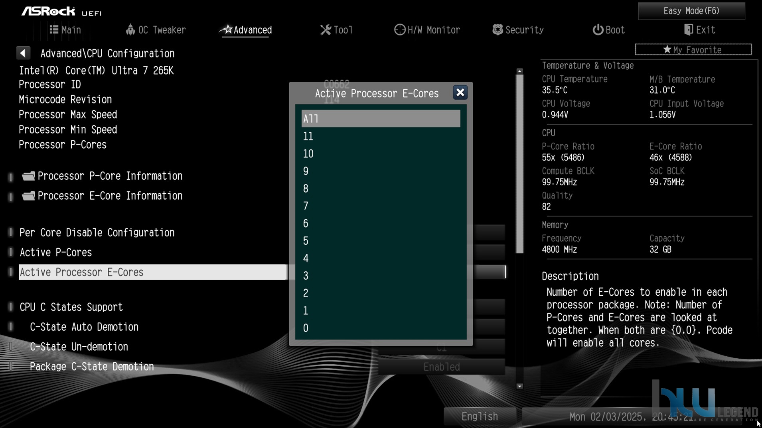Click the vertical scrollbar thumb
Image resolution: width=762 pixels, height=428 pixels.
519,164
